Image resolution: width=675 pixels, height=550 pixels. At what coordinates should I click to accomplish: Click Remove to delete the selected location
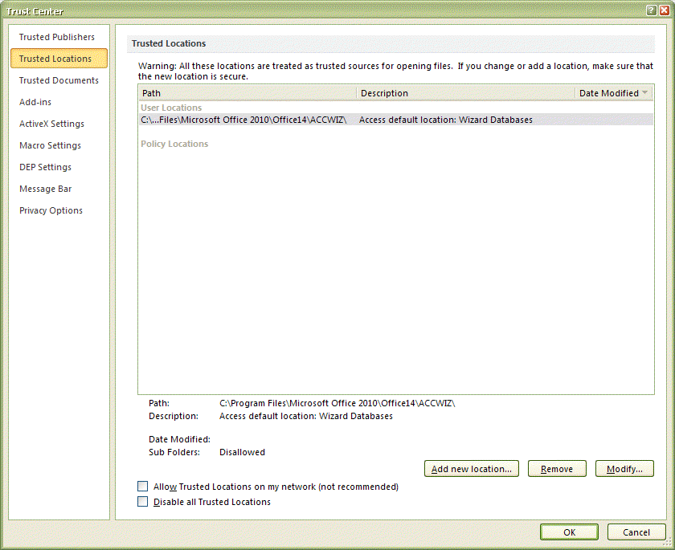pyautogui.click(x=557, y=469)
